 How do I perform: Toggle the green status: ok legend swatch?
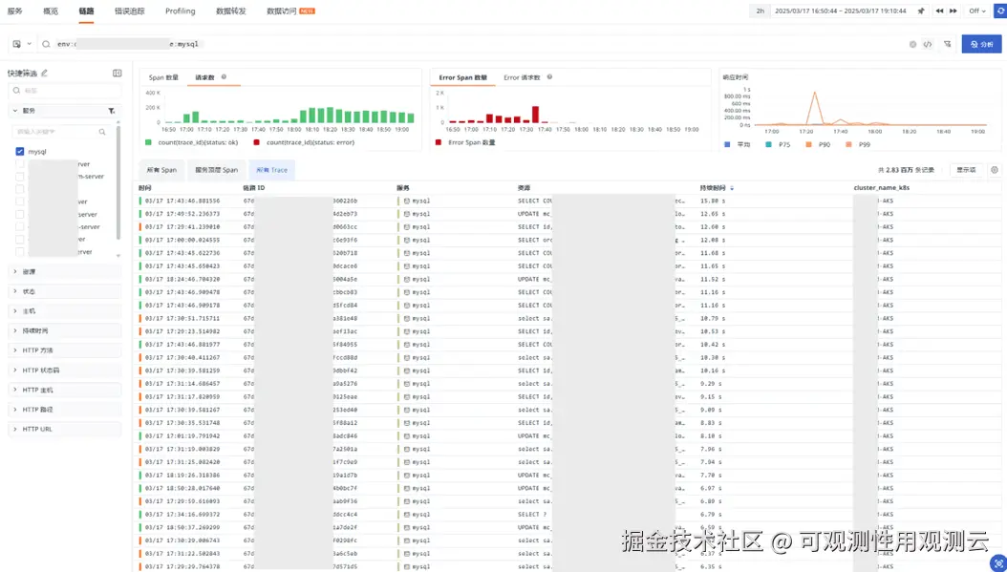pos(148,142)
